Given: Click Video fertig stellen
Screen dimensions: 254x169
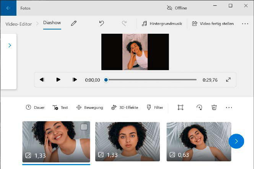Looking at the screenshot, I should pyautogui.click(x=213, y=24).
